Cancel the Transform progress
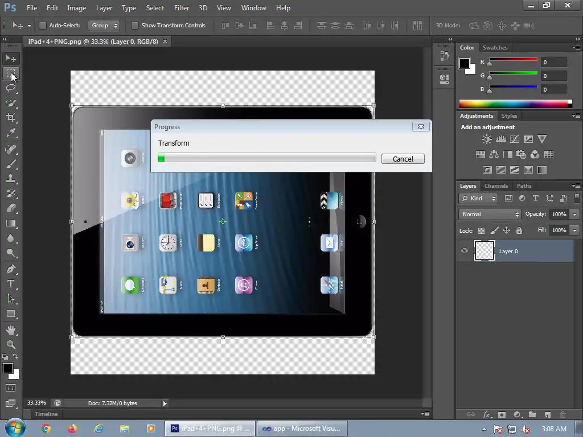The width and height of the screenshot is (583, 437). pos(403,159)
